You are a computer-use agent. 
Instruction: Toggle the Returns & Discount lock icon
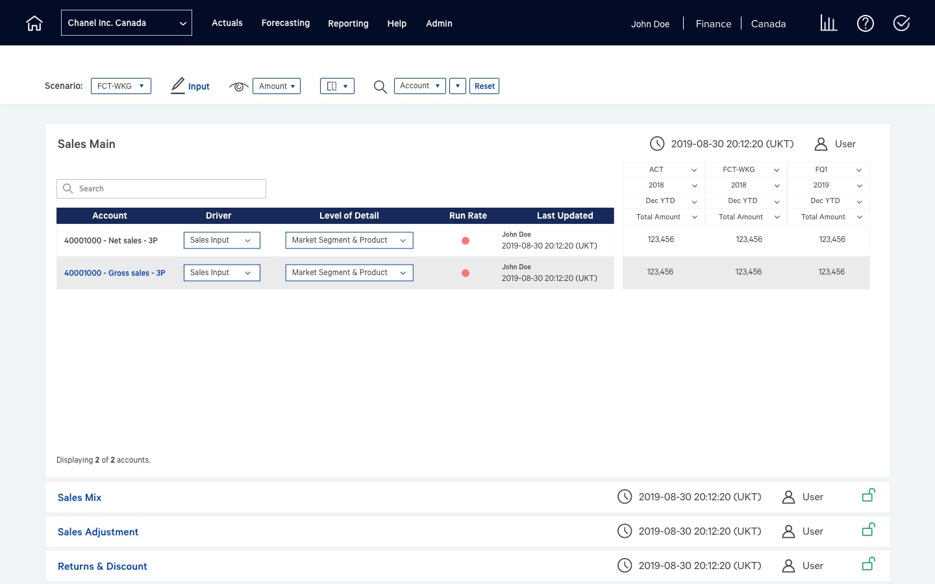(869, 564)
